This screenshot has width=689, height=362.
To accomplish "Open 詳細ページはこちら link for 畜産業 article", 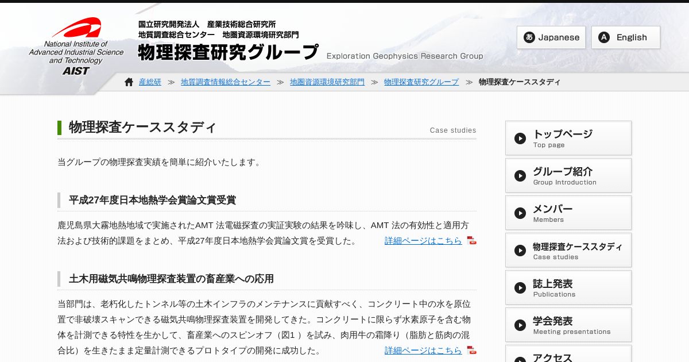I will [423, 351].
